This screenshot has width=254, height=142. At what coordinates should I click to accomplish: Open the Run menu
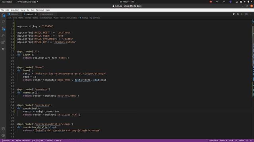click(33, 10)
